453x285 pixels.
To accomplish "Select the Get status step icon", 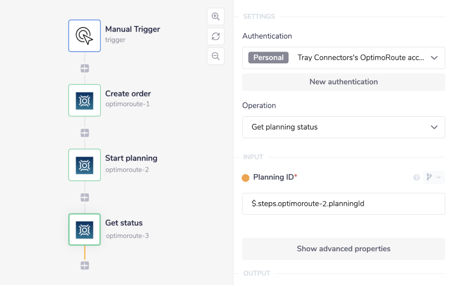I will [85, 230].
